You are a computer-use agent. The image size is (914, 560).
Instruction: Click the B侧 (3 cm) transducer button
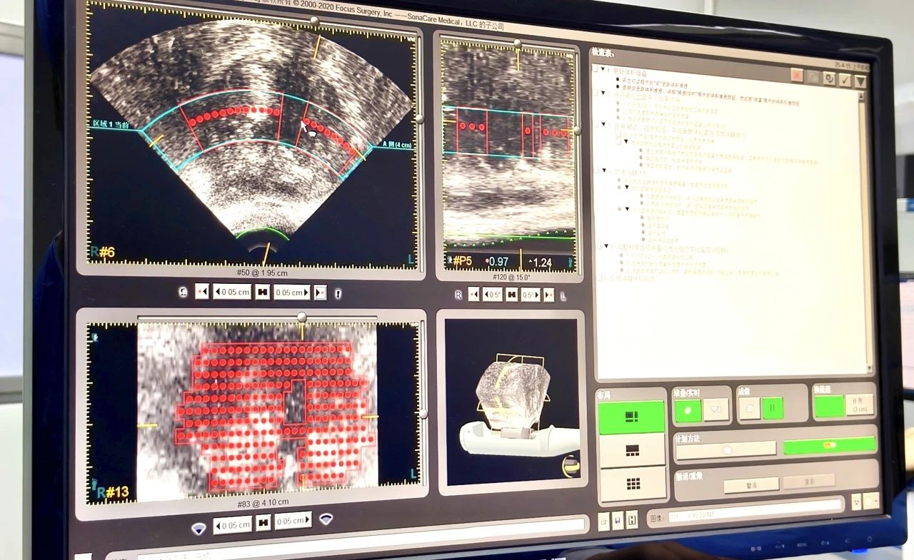pos(859,404)
